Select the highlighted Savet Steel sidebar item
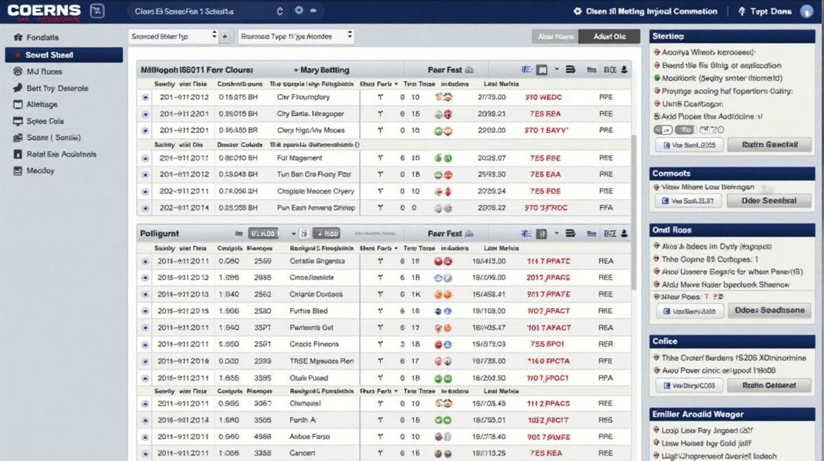The image size is (824, 461). click(64, 55)
